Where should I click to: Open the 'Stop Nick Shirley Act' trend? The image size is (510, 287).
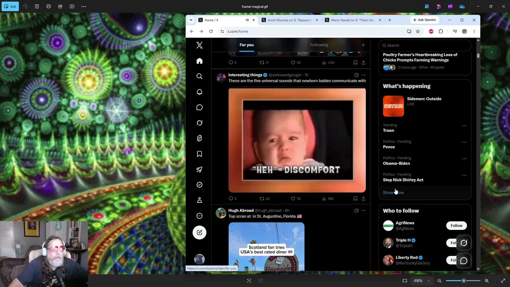(403, 180)
